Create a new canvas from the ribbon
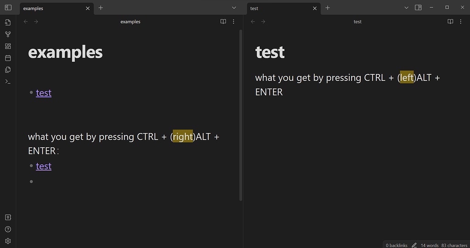470x248 pixels. 8,46
